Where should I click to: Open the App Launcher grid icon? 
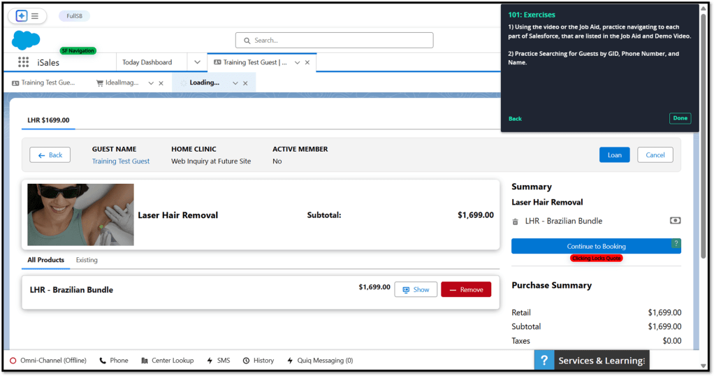24,62
